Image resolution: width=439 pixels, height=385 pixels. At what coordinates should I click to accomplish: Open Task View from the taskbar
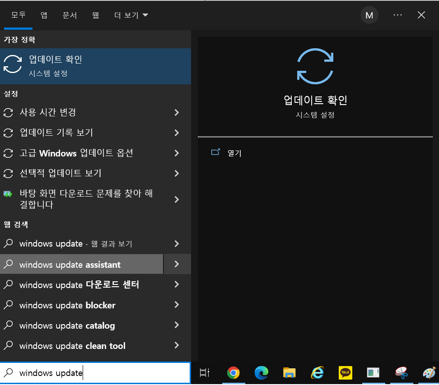(x=205, y=372)
